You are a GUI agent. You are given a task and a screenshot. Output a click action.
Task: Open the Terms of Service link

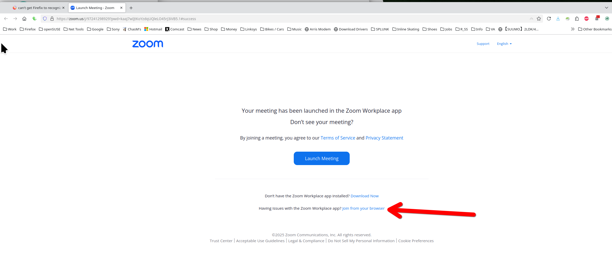[338, 138]
